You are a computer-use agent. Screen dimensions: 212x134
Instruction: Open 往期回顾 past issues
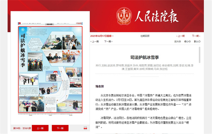[145, 36]
